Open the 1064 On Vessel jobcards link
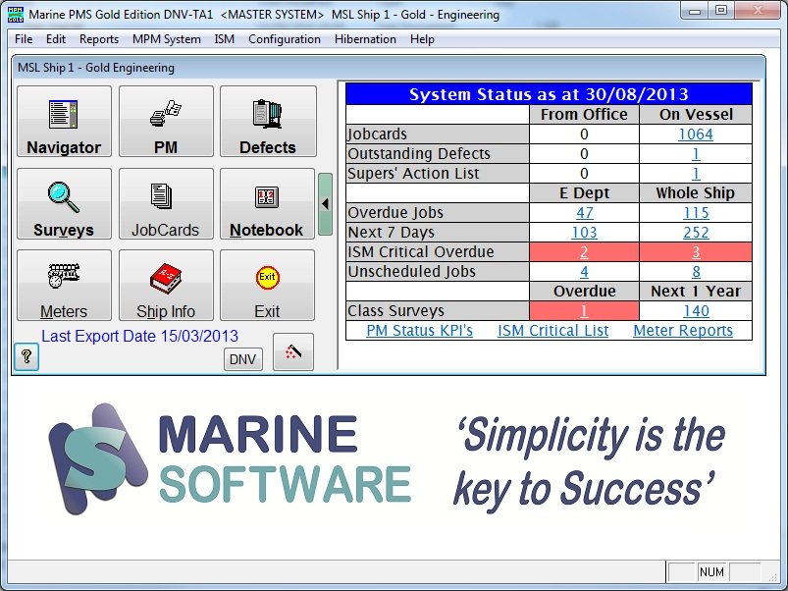This screenshot has height=591, width=788. (696, 134)
